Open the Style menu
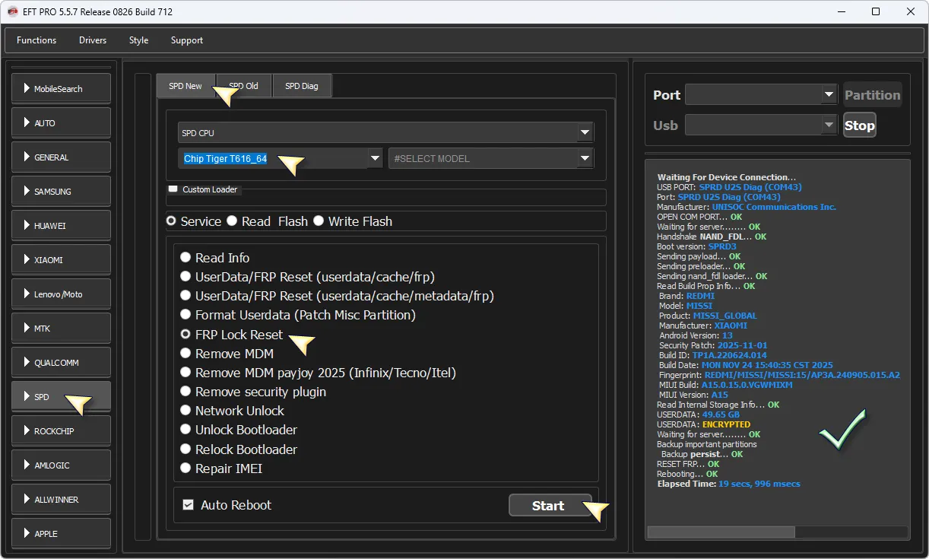The height and width of the screenshot is (559, 929). pos(138,40)
